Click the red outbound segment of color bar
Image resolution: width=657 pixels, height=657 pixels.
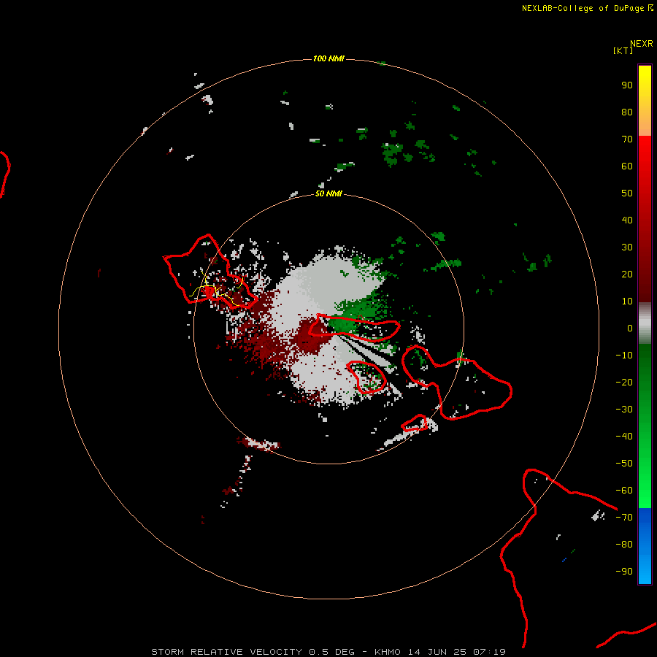click(645, 219)
